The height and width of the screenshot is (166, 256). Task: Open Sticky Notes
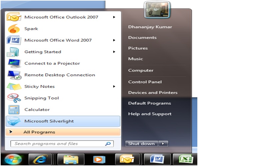coord(39,86)
